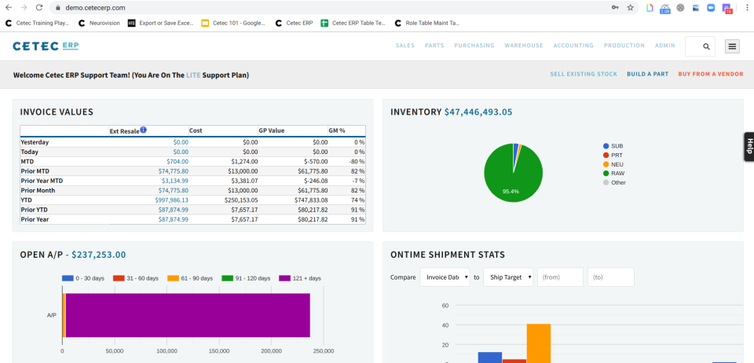Click the green RAW legend swatch
This screenshot has height=363, width=754.
606,173
